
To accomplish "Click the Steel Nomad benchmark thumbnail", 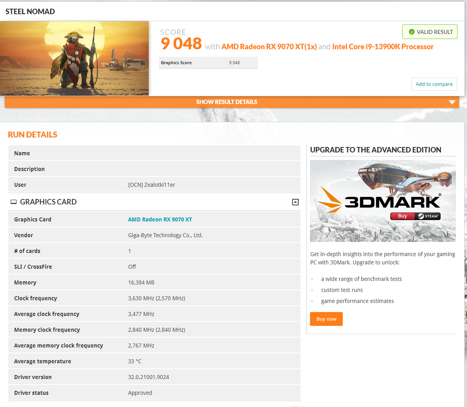I will pyautogui.click(x=74, y=58).
